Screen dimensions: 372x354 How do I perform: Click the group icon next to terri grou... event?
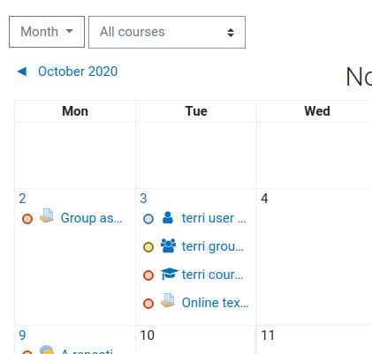pyautogui.click(x=168, y=245)
